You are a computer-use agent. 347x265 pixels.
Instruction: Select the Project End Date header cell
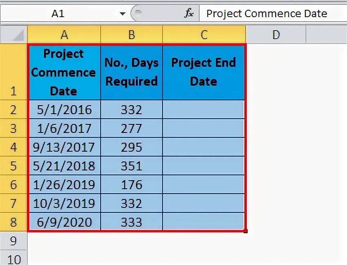pos(204,72)
